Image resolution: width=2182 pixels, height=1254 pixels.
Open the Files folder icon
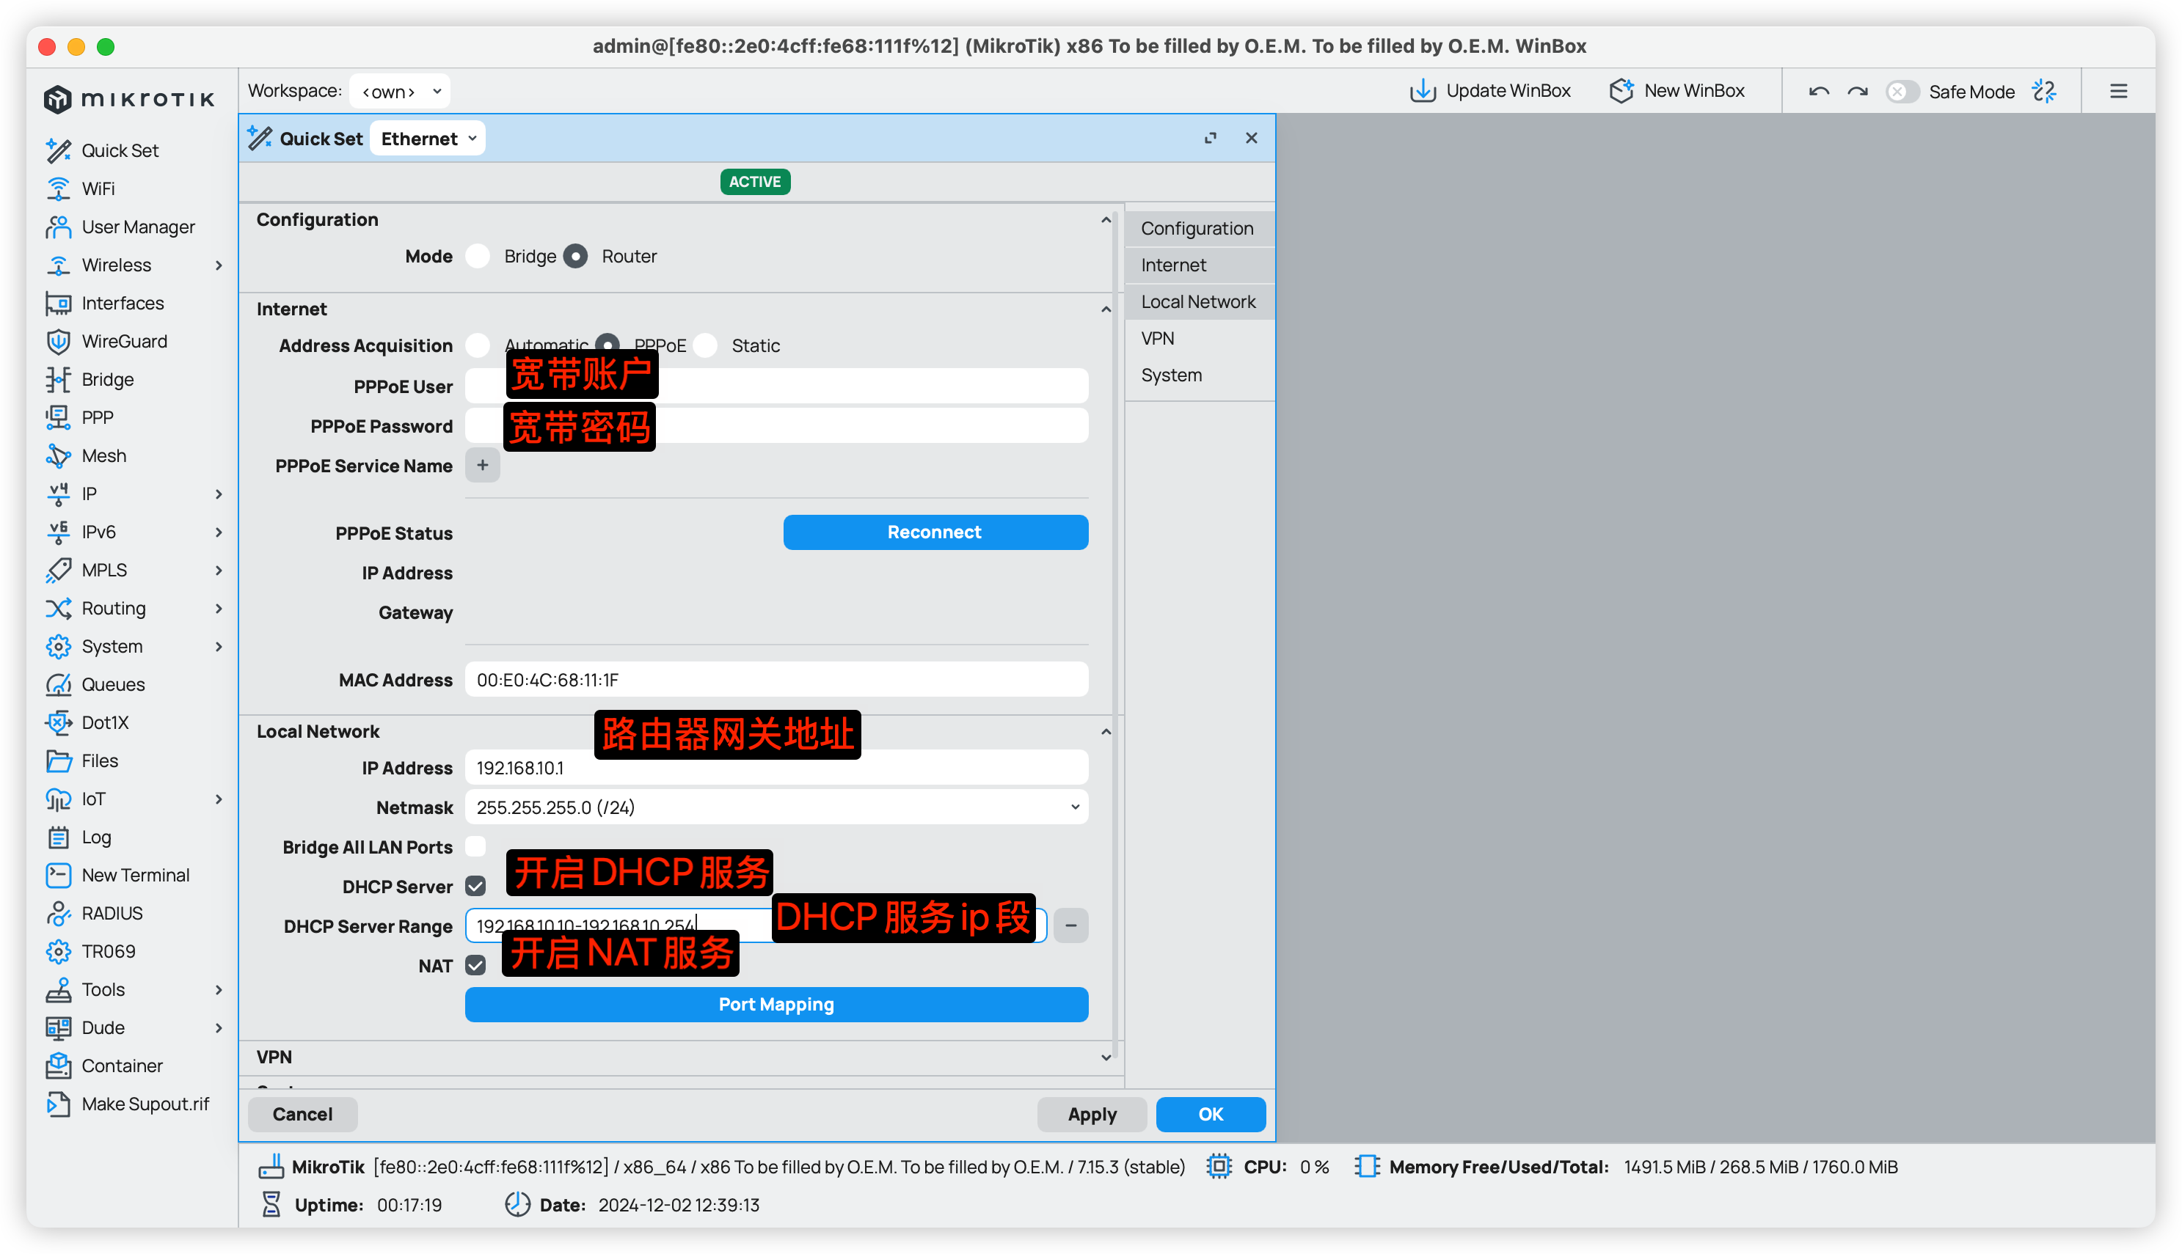point(58,760)
